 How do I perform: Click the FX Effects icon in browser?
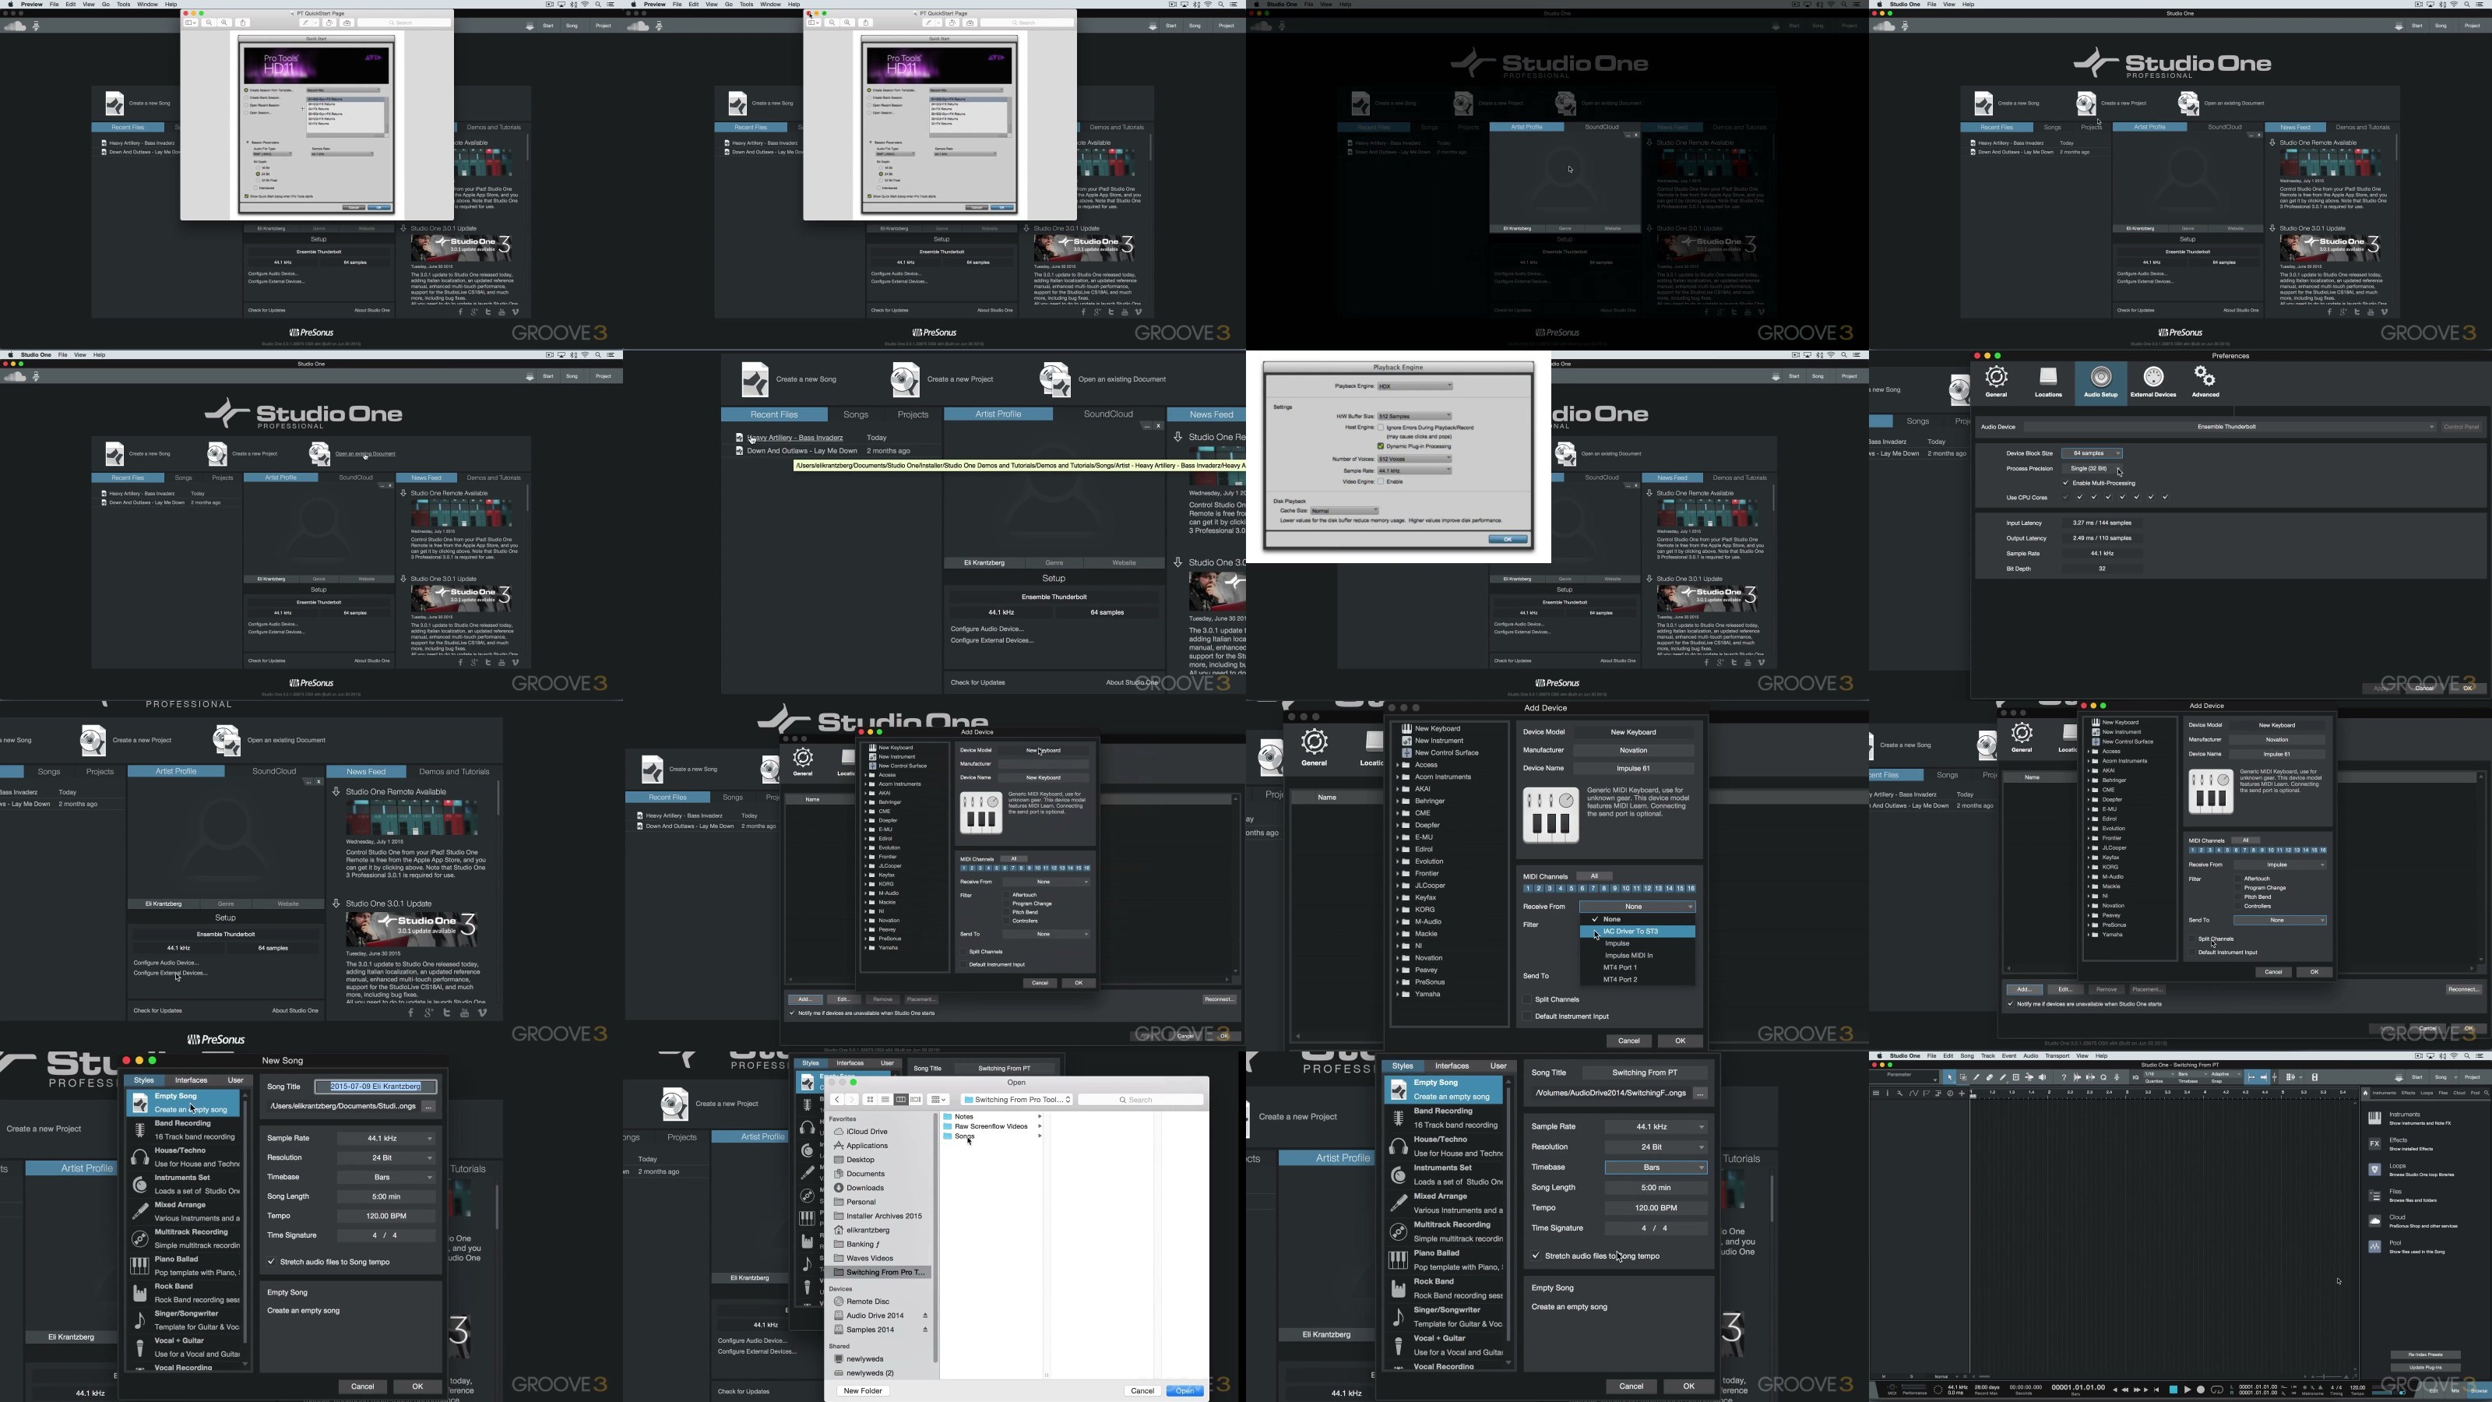2374,1143
